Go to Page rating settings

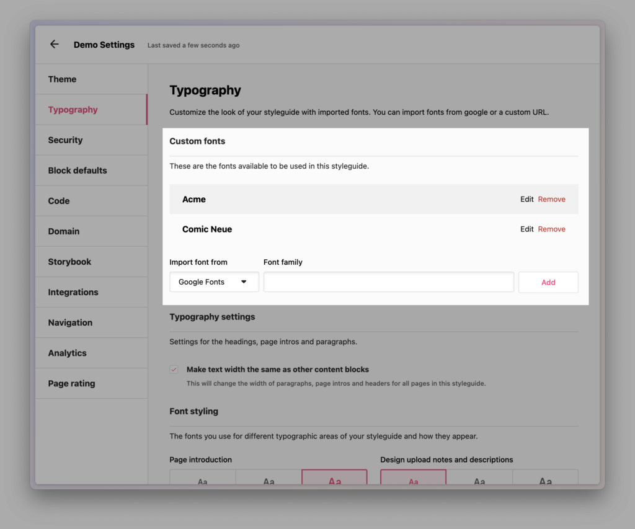(92, 383)
